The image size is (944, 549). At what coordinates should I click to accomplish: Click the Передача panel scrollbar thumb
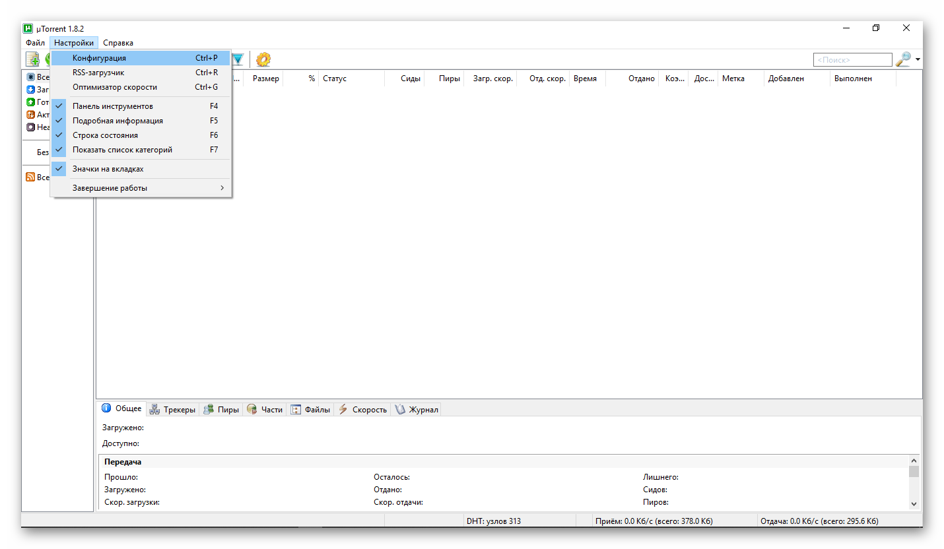(914, 471)
